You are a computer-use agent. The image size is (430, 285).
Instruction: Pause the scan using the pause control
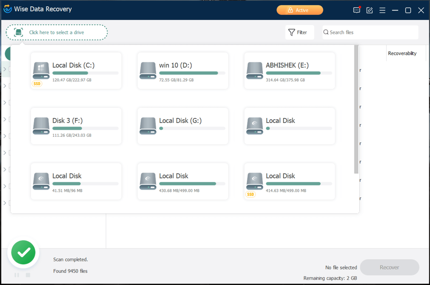[x=16, y=275]
